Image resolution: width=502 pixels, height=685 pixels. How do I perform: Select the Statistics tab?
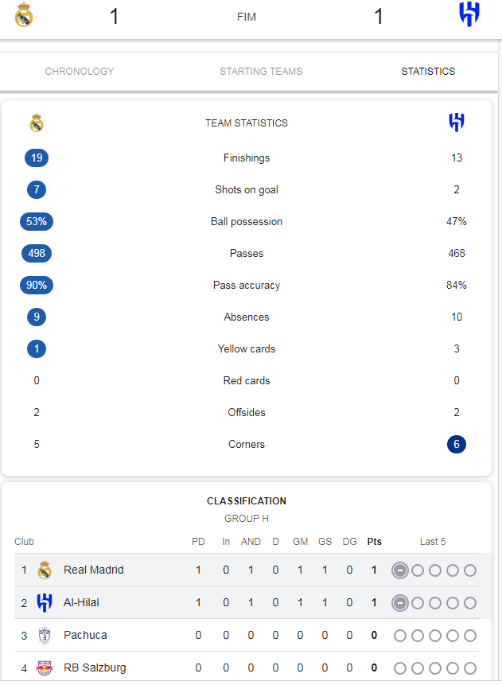428,72
